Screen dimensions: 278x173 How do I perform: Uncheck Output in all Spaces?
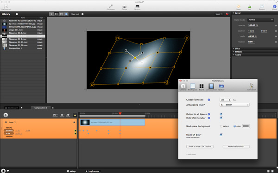pyautogui.click(x=221, y=114)
